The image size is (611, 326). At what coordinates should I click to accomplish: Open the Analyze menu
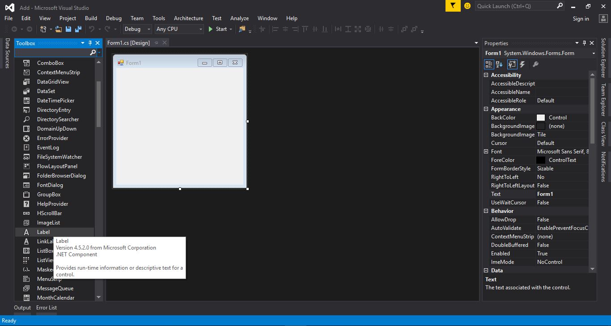(239, 18)
